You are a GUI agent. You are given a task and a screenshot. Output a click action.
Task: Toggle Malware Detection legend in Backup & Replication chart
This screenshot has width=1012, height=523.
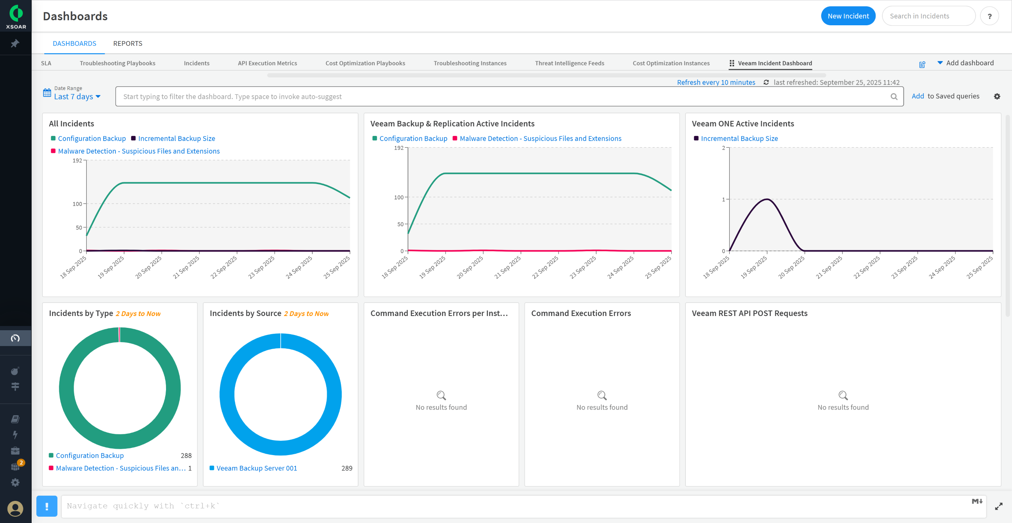pos(540,138)
